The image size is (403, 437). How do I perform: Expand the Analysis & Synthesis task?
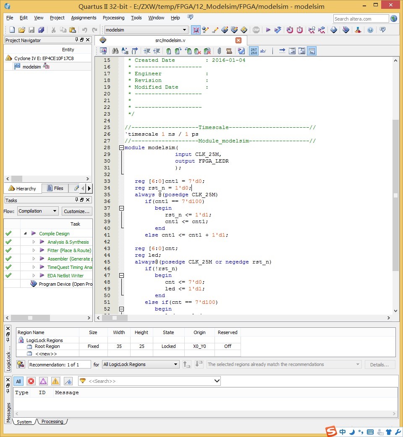[34, 242]
